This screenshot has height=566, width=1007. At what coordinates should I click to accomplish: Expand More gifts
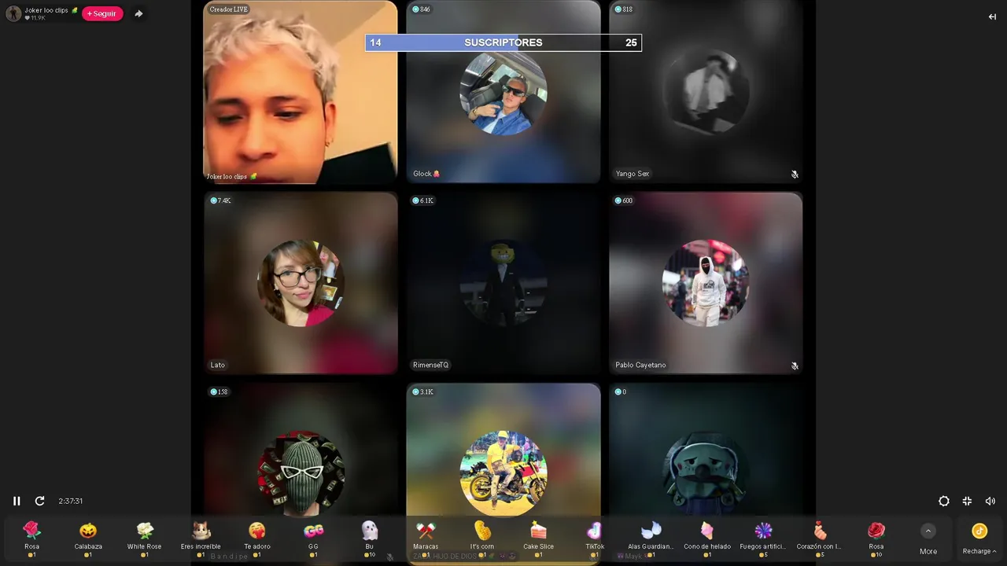pyautogui.click(x=928, y=539)
